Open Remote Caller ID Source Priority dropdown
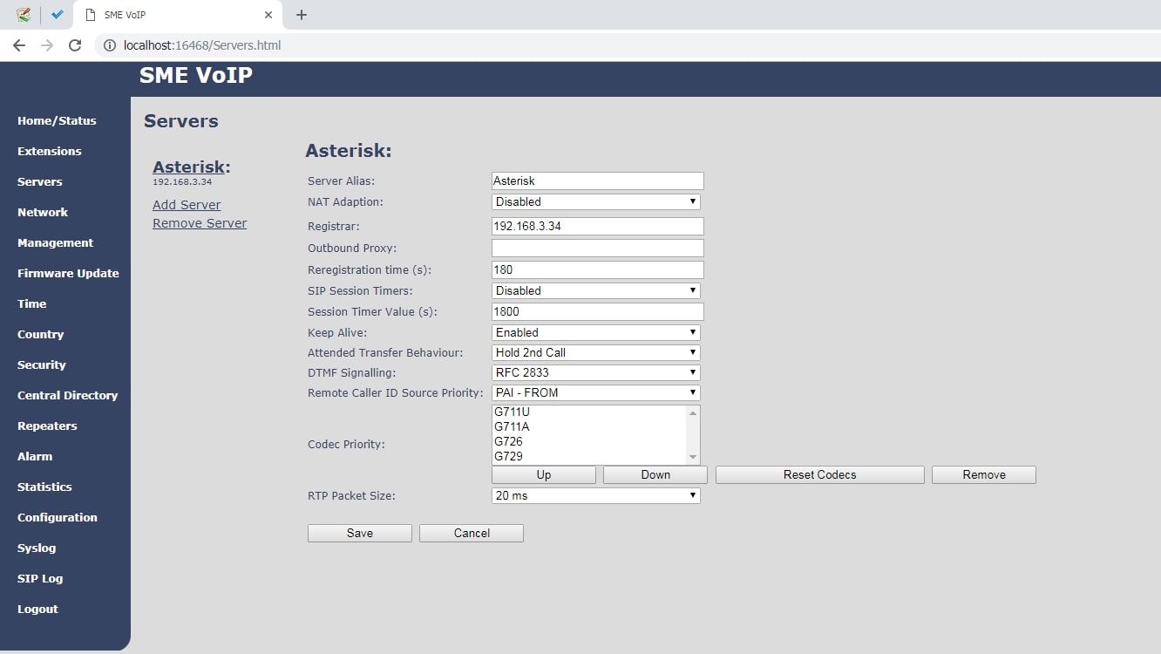This screenshot has width=1161, height=654. coord(596,392)
